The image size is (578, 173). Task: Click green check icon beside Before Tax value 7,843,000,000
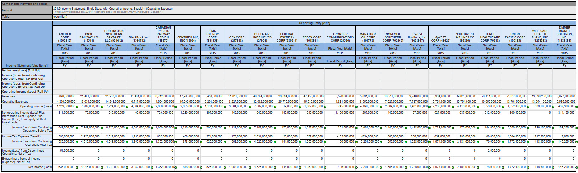102,128
